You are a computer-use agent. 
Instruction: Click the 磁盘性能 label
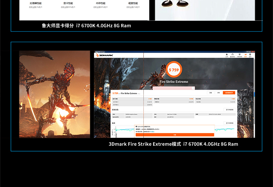(133, 3)
